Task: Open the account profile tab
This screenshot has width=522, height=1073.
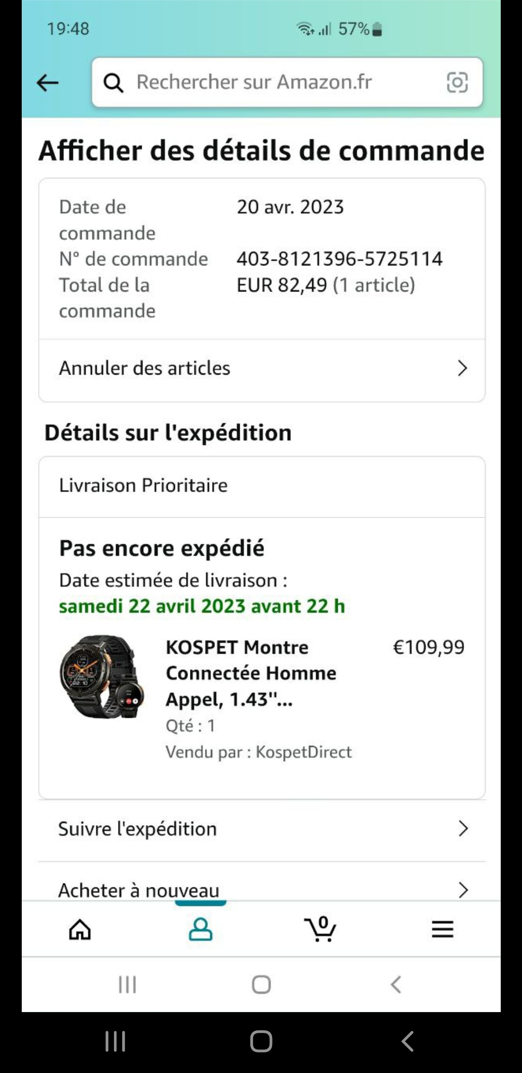Action: tap(201, 929)
